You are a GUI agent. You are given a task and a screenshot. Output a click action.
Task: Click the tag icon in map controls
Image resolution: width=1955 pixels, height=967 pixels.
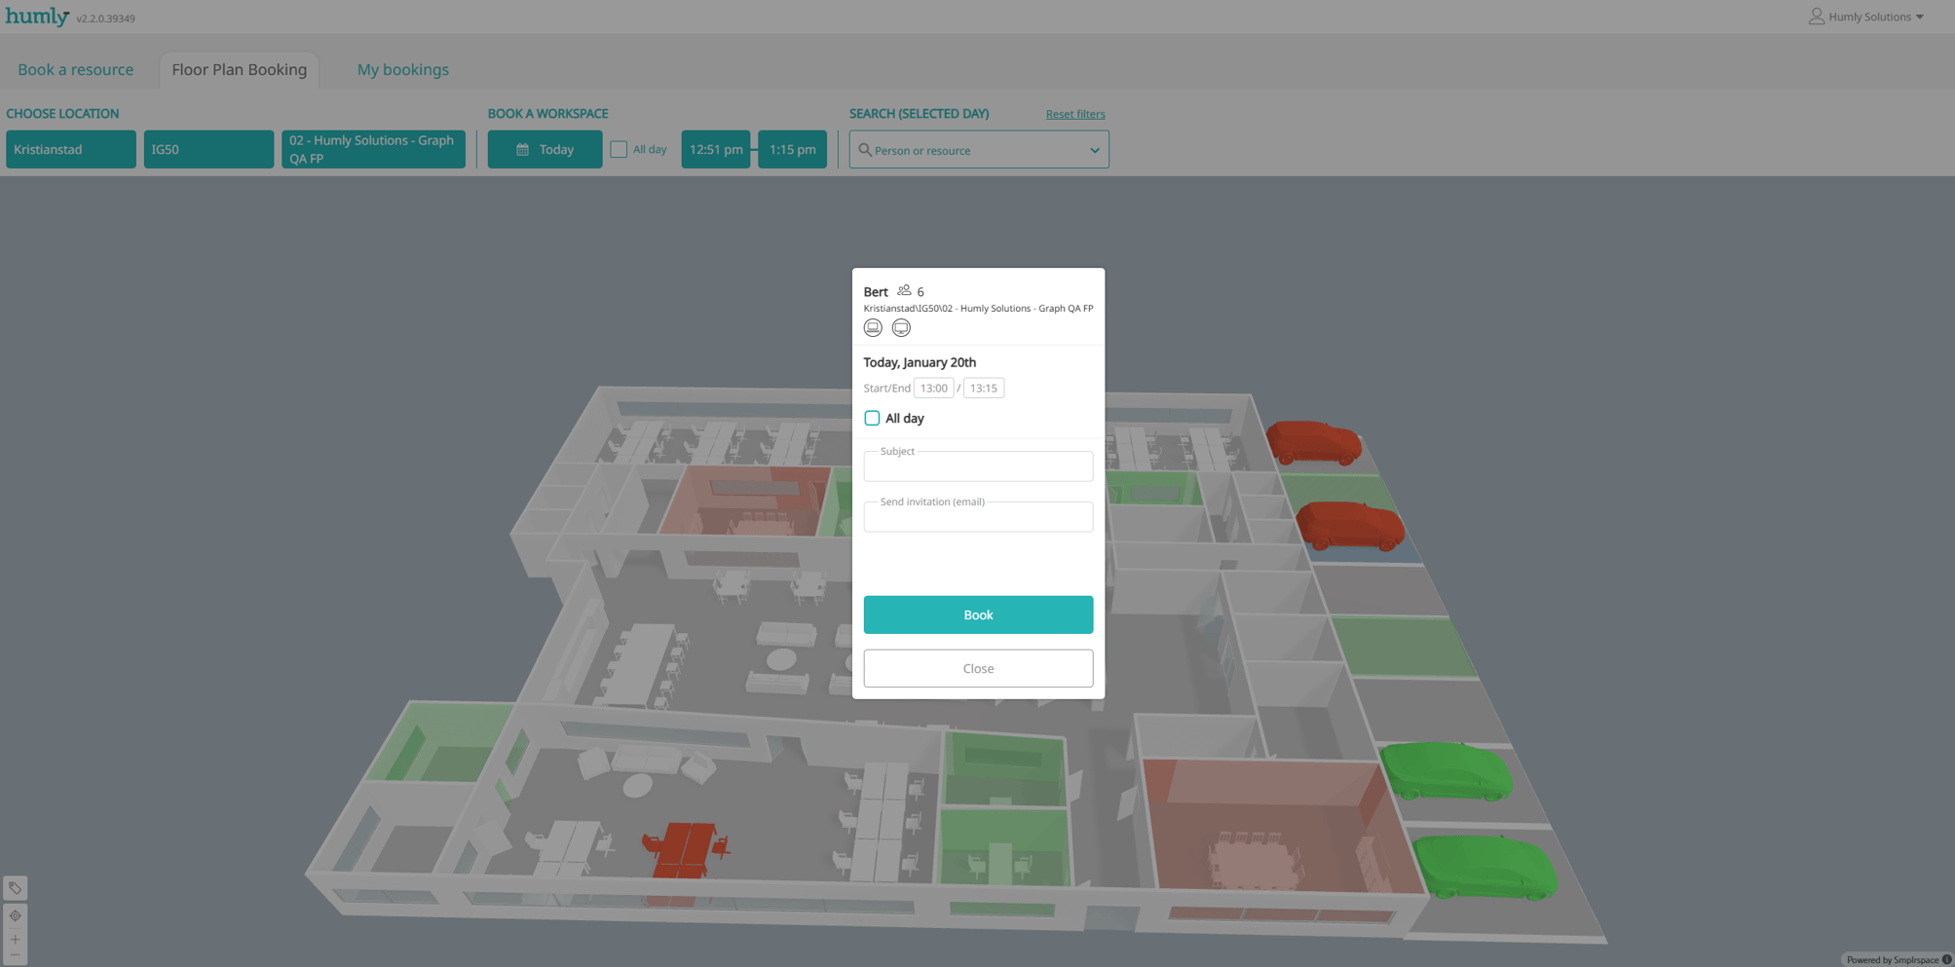(15, 887)
